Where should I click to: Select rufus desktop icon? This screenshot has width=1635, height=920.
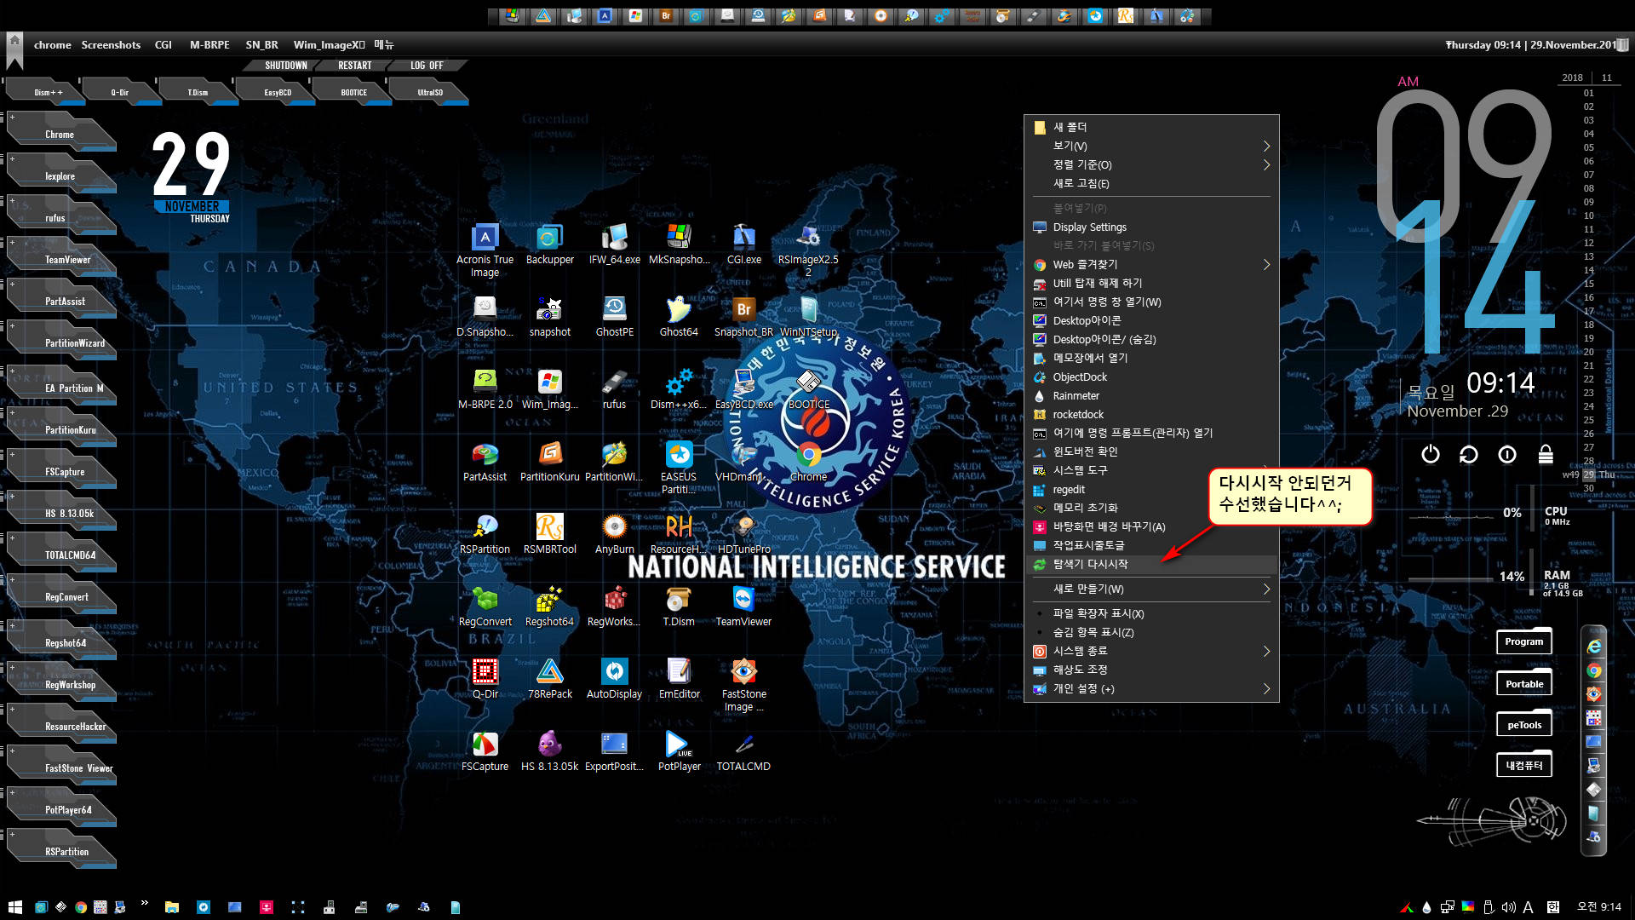click(614, 389)
